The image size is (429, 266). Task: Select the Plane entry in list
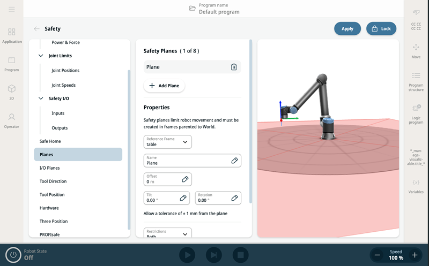tap(192, 67)
